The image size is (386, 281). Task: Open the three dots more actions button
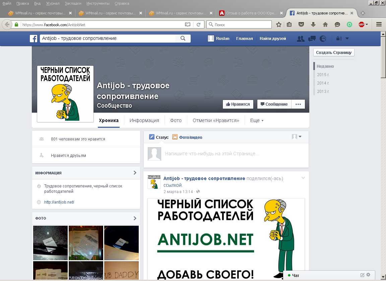click(x=298, y=104)
